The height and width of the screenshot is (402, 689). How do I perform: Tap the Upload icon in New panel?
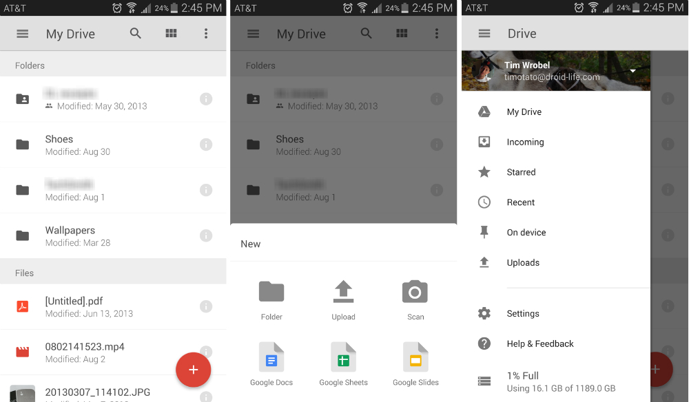tap(343, 293)
